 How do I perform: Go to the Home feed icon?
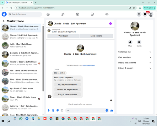coord(48,14)
